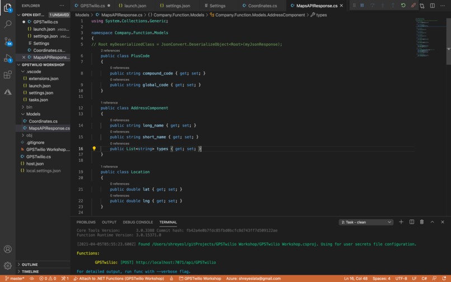Open extensions.json in the explorer
Image resolution: width=451 pixels, height=282 pixels.
point(43,78)
